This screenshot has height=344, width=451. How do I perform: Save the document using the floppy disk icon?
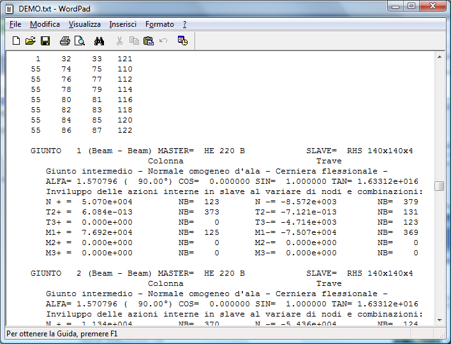(45, 41)
